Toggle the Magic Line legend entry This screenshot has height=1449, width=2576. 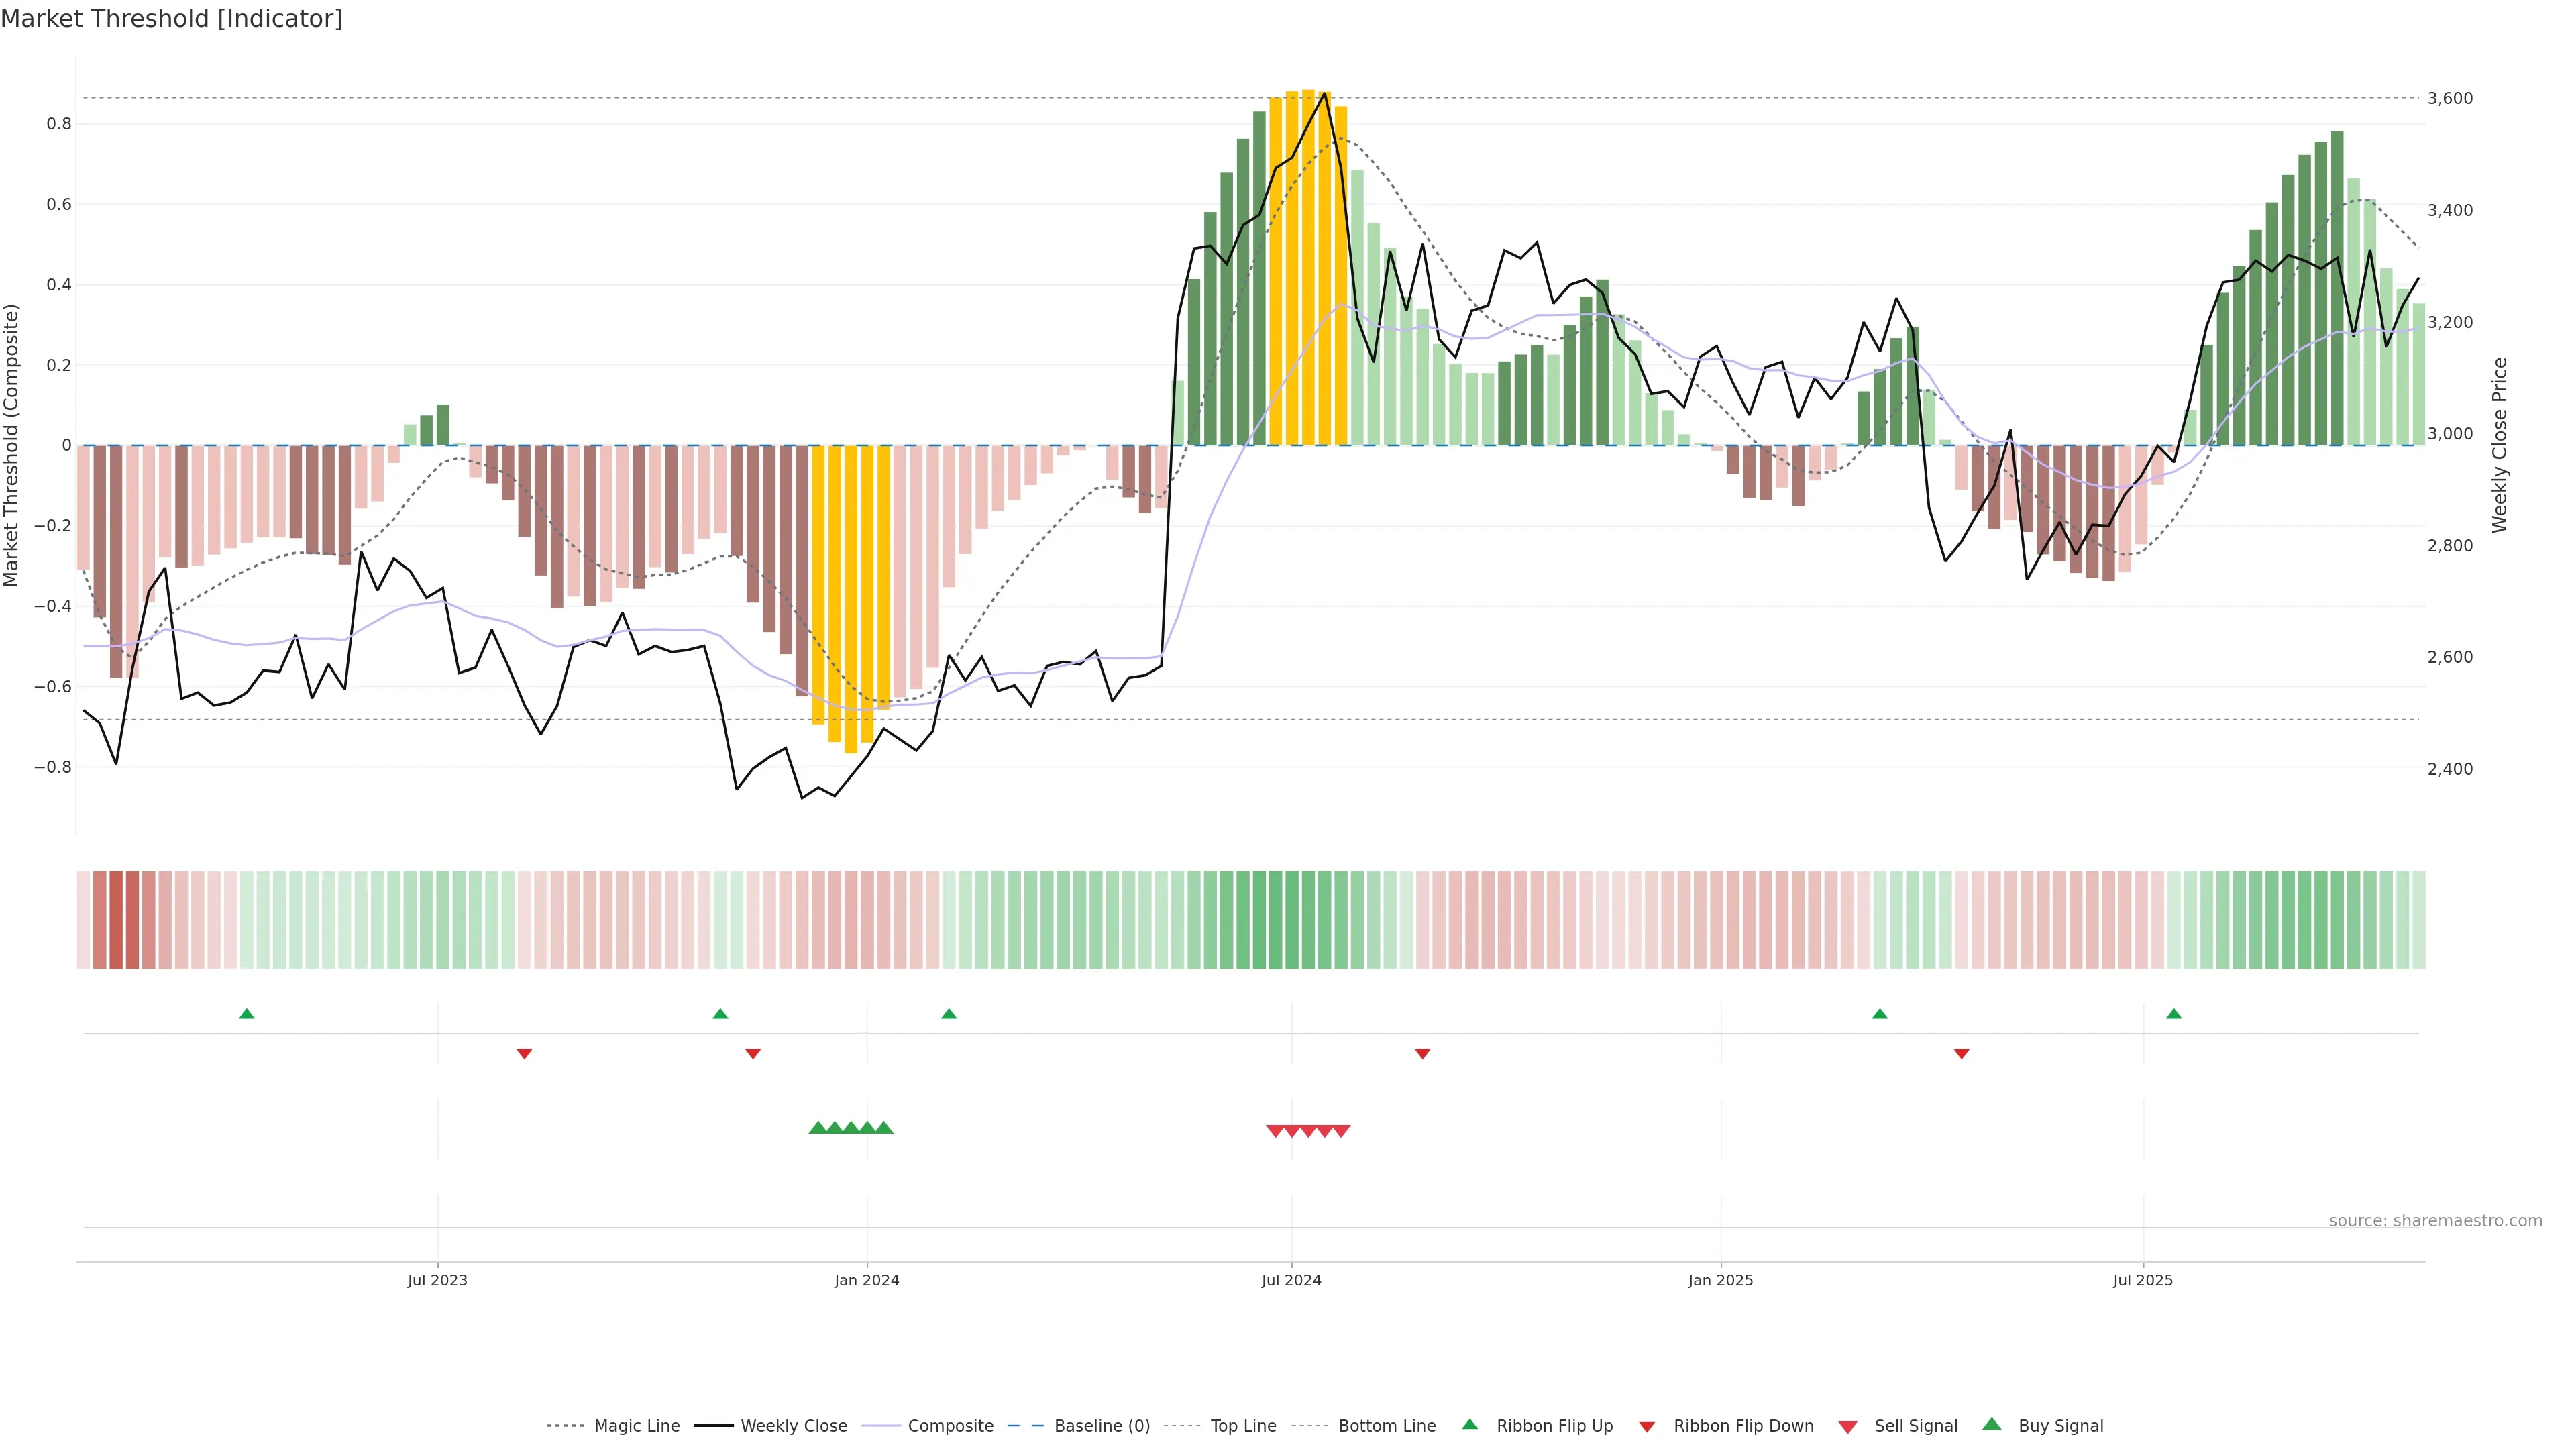click(x=636, y=1426)
